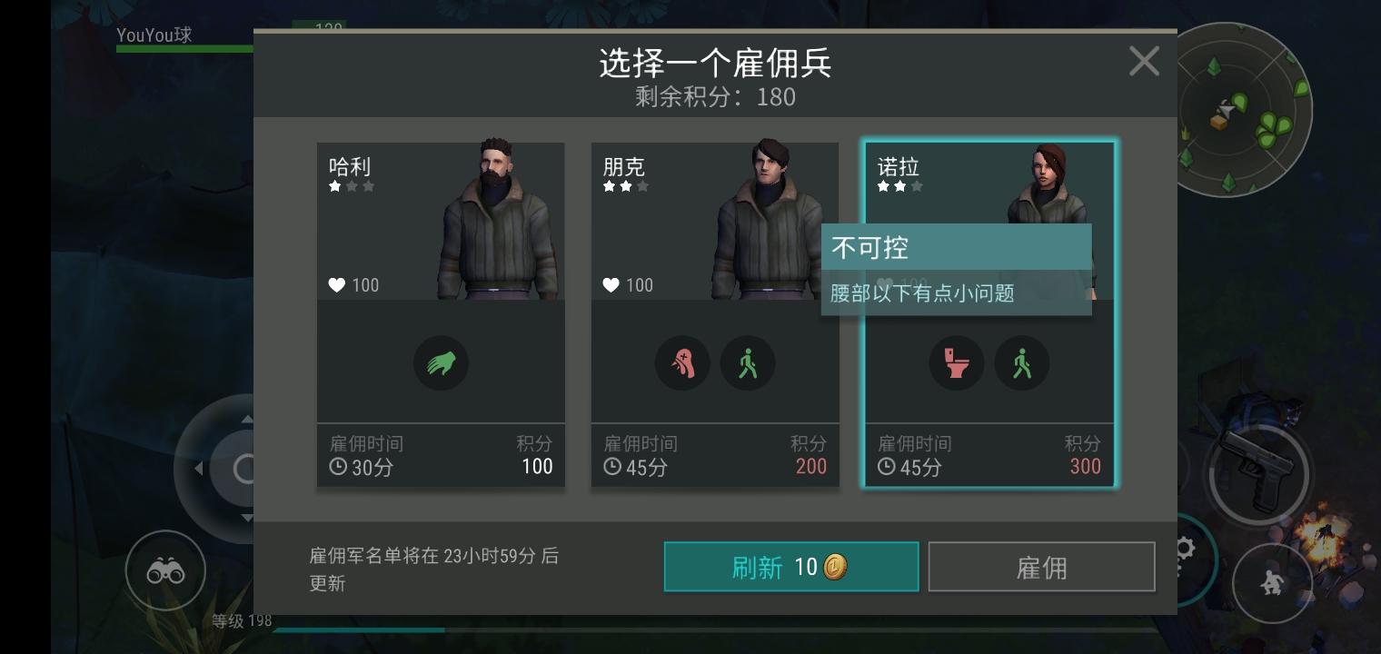Tap the red head injury trait icon on 朋克's card
The width and height of the screenshot is (1381, 654).
point(682,363)
